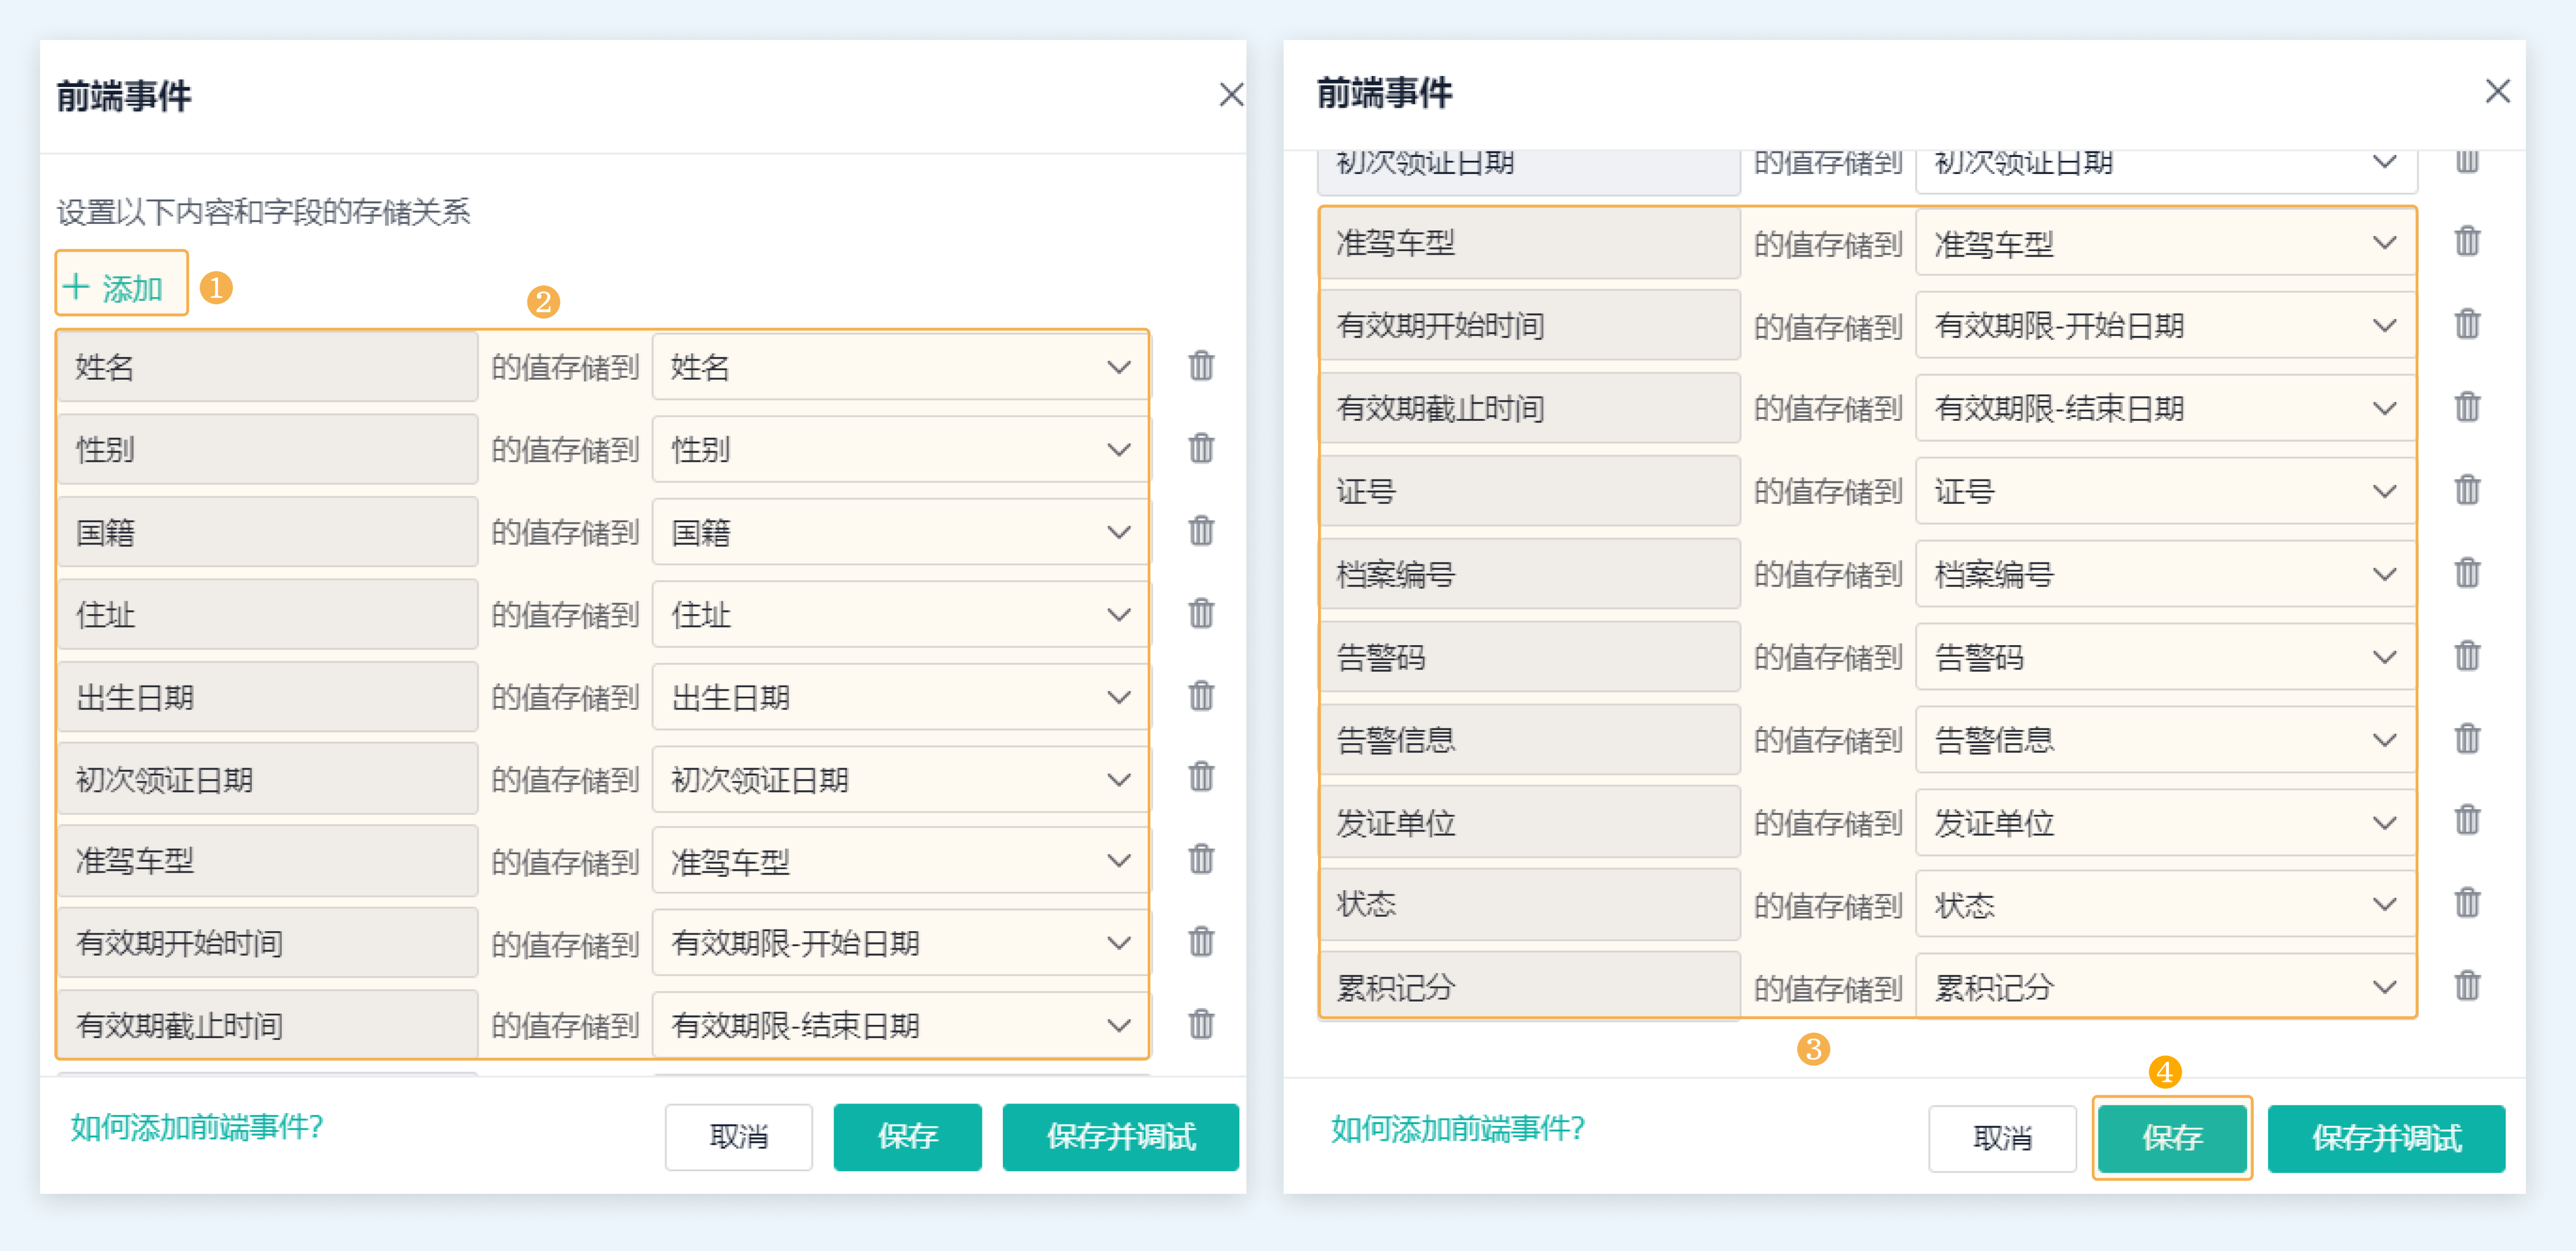2576x1251 pixels.
Task: Close the left 前端事件 dialog
Action: click(1231, 95)
